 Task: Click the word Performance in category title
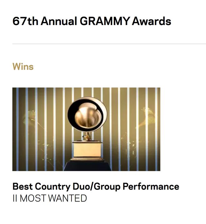[151, 186]
